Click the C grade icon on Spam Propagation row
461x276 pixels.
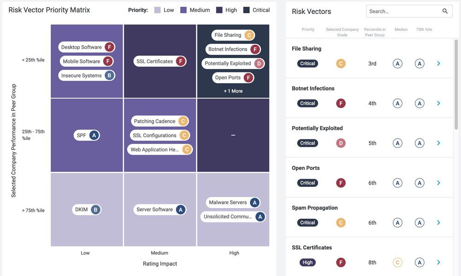point(341,222)
